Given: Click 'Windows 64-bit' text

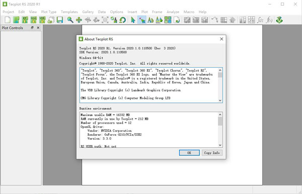Looking at the screenshot, I should (91, 58).
